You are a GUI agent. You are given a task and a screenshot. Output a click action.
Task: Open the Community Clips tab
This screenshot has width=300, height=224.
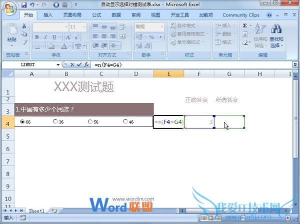point(241,15)
